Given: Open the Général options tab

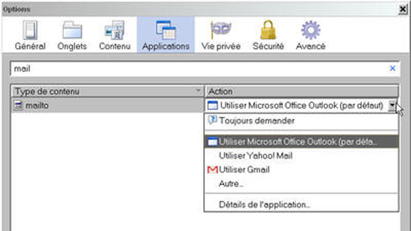Looking at the screenshot, I should click(x=30, y=35).
